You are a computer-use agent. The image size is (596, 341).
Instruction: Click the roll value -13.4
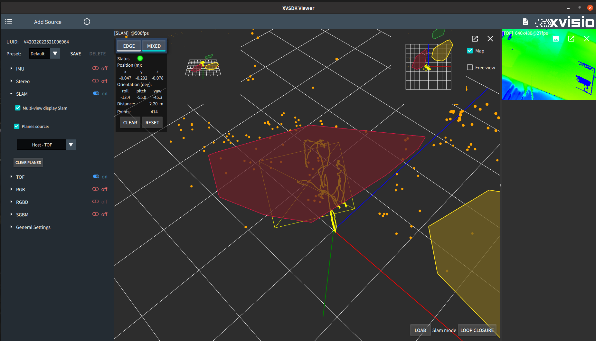(125, 97)
